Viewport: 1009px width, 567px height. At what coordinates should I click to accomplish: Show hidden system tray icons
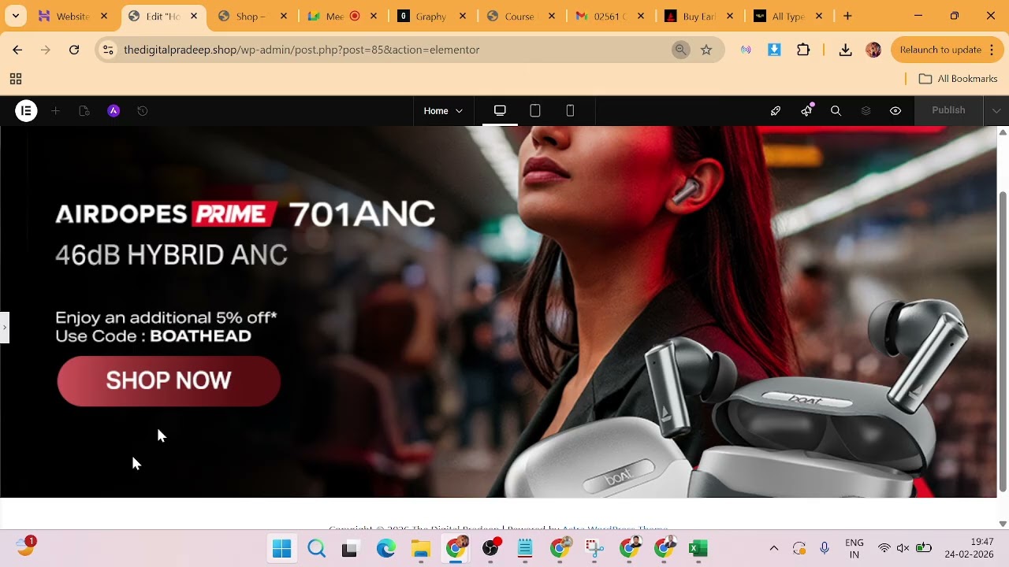(774, 548)
